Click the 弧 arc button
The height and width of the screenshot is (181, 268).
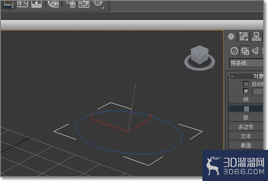click(x=246, y=118)
